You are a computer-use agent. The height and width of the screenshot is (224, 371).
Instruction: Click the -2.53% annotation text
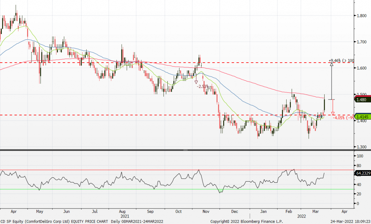point(202,87)
